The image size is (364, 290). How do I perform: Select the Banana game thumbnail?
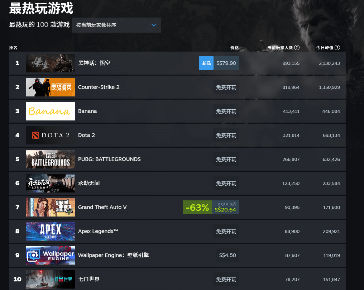50,111
